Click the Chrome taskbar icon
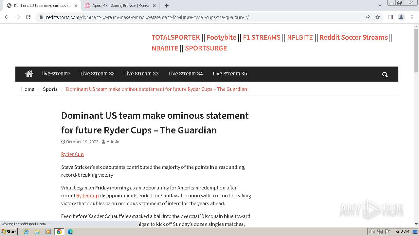The height and width of the screenshot is (236, 419). pyautogui.click(x=59, y=232)
